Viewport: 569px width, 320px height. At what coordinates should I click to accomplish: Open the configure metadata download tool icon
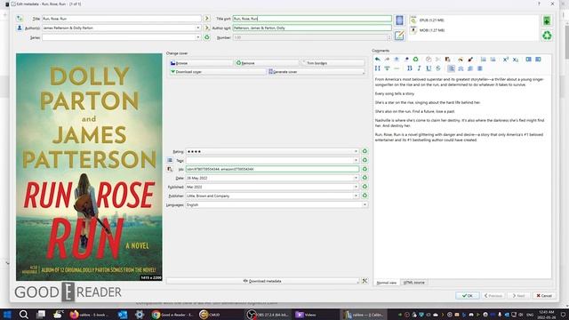click(x=365, y=281)
